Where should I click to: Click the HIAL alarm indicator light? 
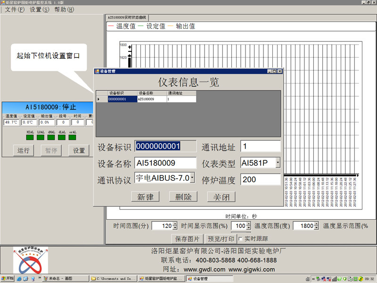[30, 137]
